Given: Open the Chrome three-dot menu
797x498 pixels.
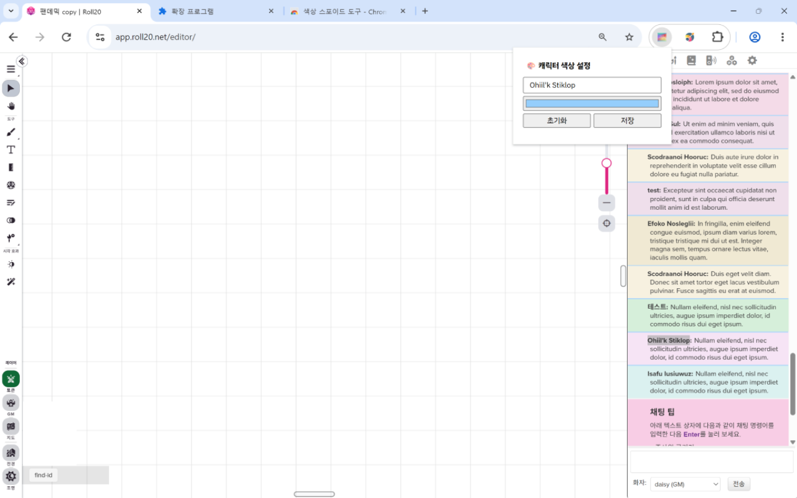Looking at the screenshot, I should [783, 37].
